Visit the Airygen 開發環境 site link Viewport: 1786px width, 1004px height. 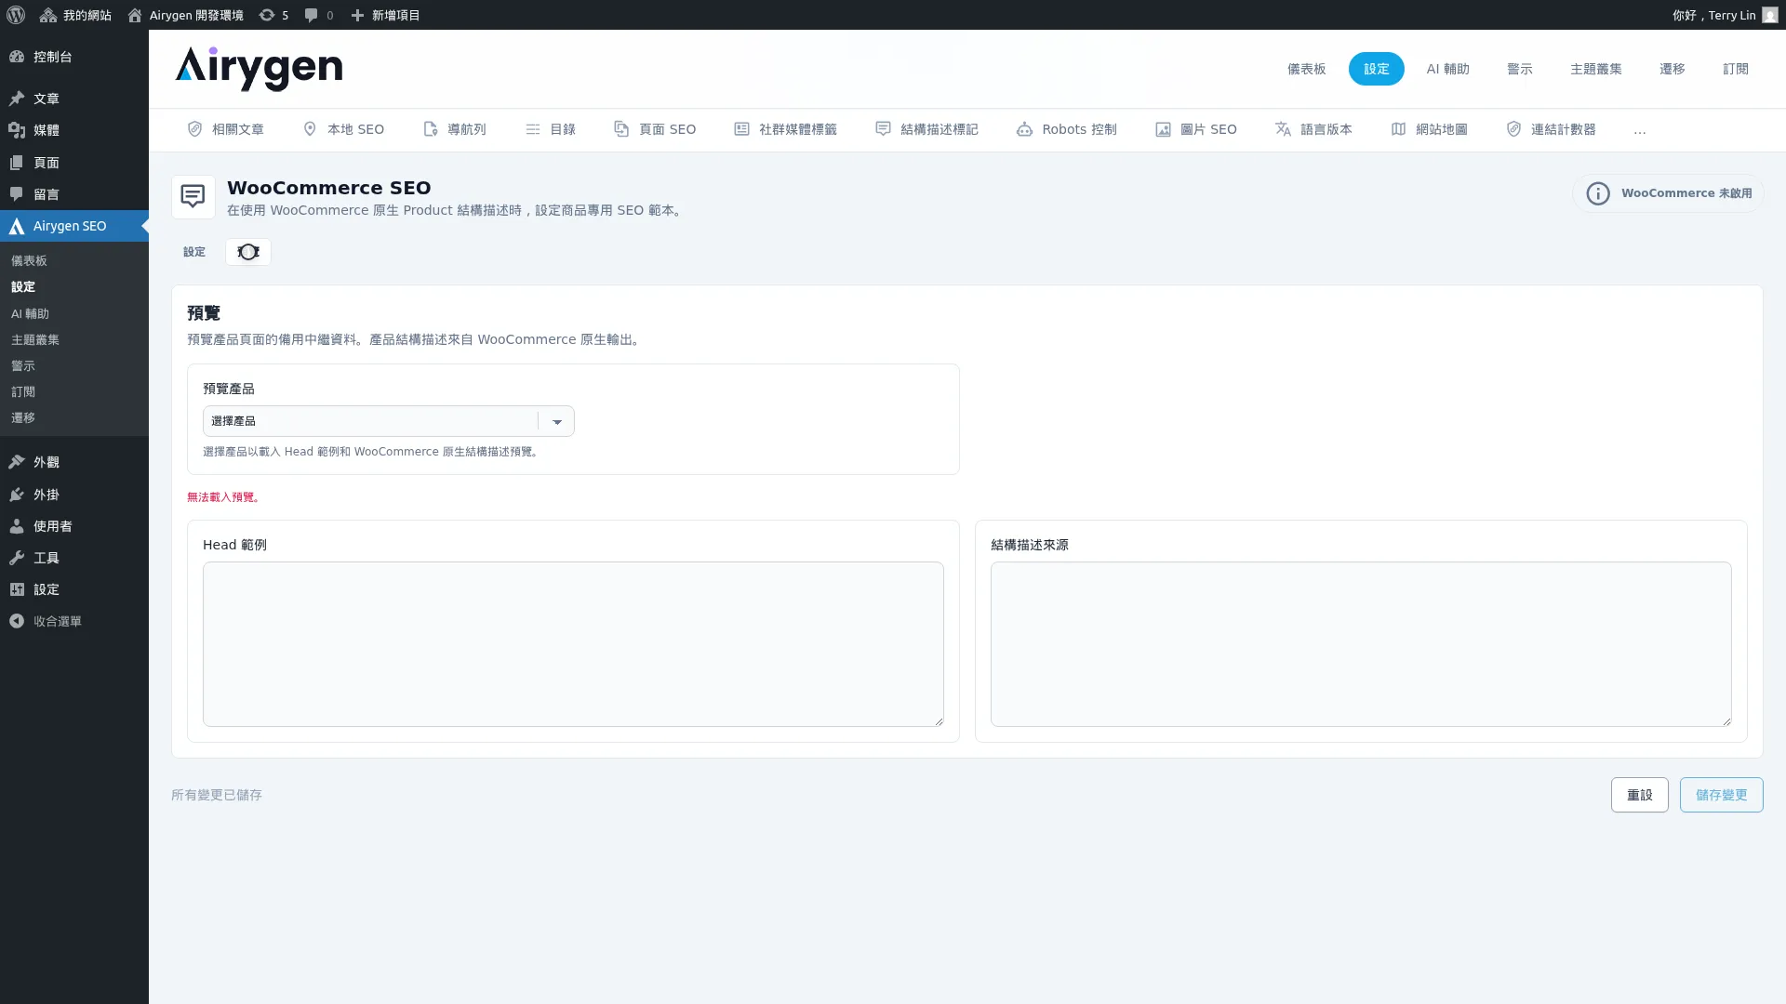coord(185,15)
